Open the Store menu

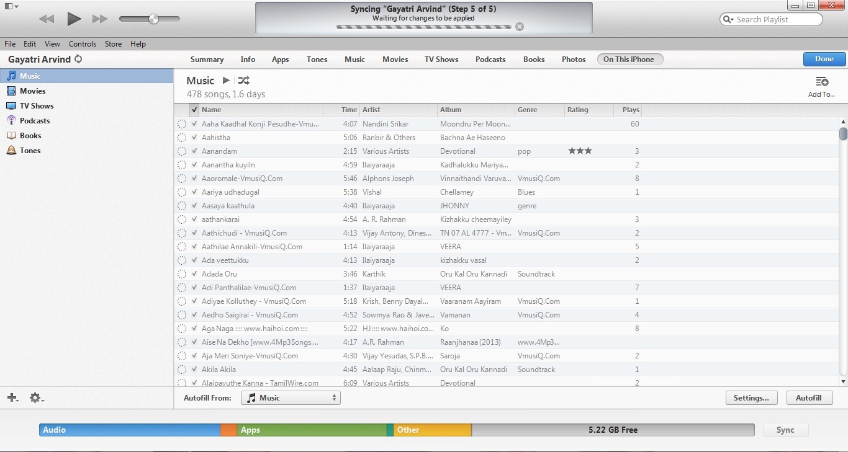(114, 44)
